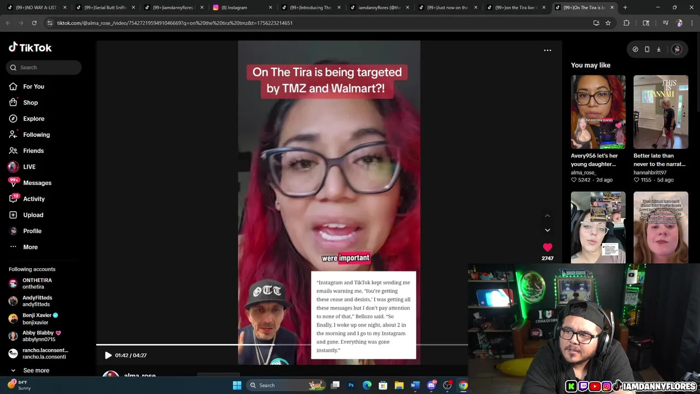The image size is (700, 394).
Task: Click the video progress bar
Action: point(282,345)
